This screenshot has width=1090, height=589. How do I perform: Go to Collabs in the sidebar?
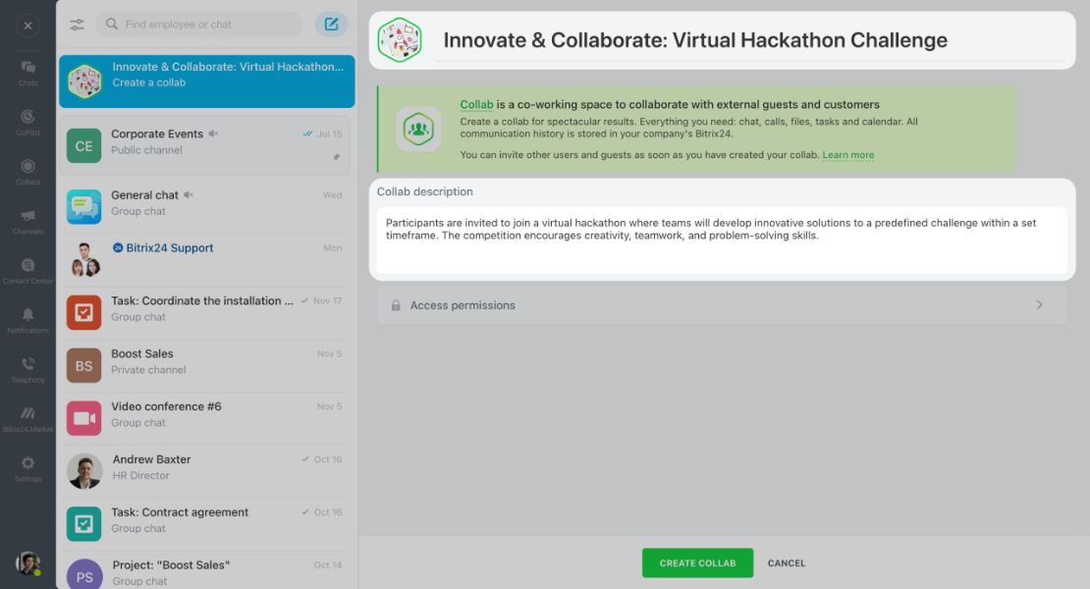coord(27,171)
